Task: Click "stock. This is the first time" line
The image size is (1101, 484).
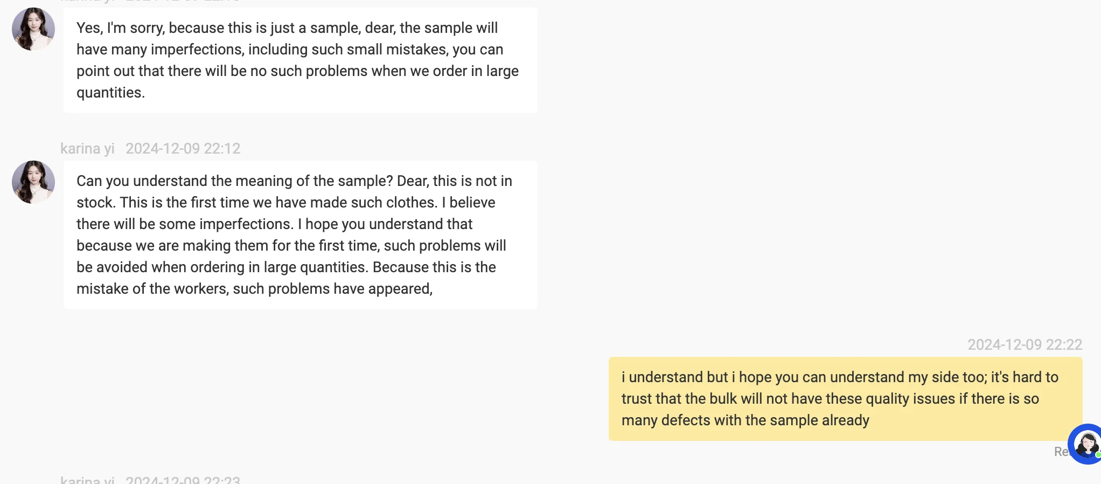Action: coord(285,203)
